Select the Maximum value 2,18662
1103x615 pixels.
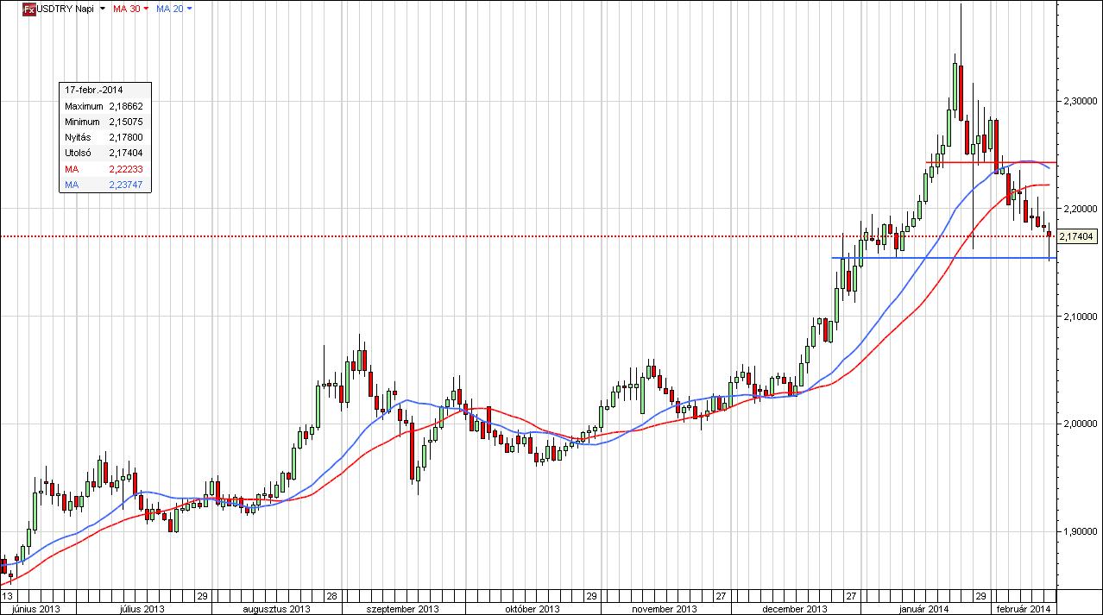pyautogui.click(x=126, y=106)
